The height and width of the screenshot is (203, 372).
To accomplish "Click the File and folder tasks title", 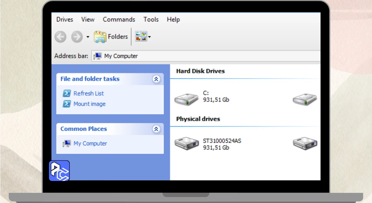I will coord(90,79).
